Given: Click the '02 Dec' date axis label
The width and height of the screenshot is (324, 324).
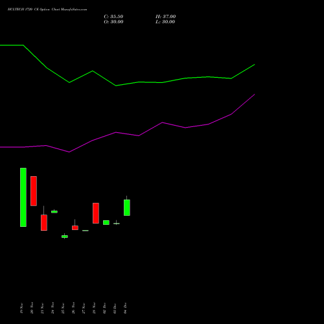Looking at the screenshot, I should coord(104,308).
